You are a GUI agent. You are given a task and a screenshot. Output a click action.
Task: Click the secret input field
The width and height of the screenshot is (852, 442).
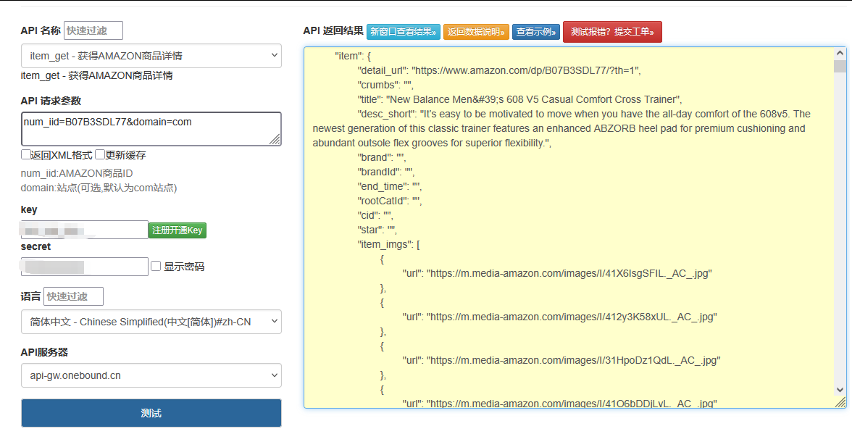click(84, 267)
